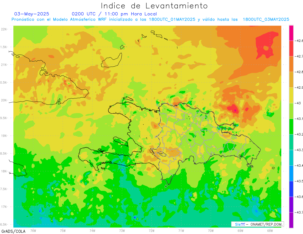Viewport: 303px width, 234px height.
Task: Click the bright green swatch below -43.1
Action: (x=291, y=126)
